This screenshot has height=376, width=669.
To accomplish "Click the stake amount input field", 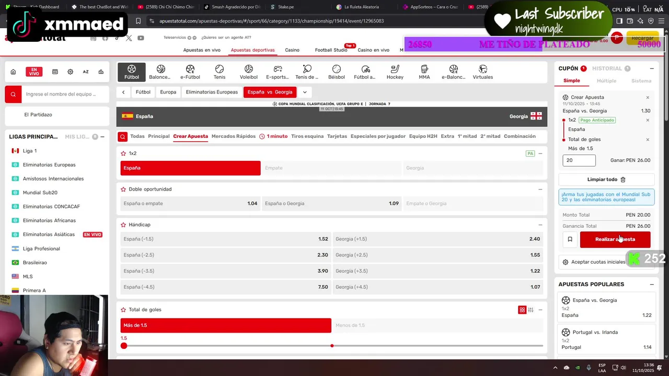I will pos(579,161).
